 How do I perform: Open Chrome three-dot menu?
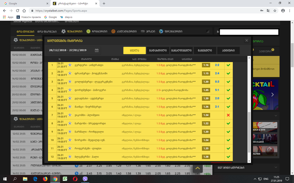(289, 11)
